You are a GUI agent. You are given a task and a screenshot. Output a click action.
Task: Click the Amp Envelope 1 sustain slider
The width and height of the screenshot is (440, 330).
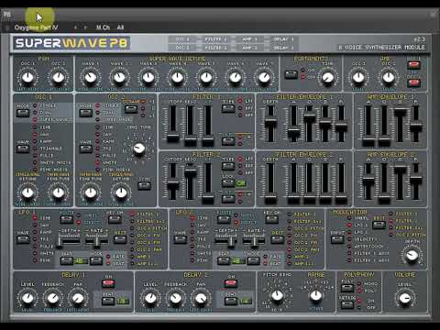(x=400, y=113)
